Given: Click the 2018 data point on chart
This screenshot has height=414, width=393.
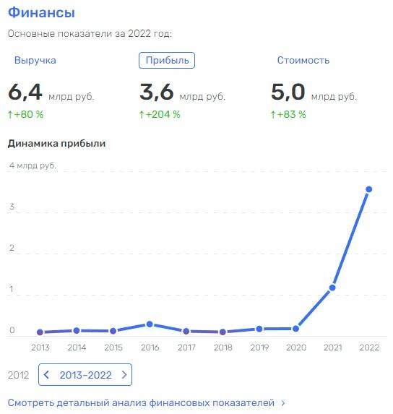Looking at the screenshot, I should [x=223, y=332].
